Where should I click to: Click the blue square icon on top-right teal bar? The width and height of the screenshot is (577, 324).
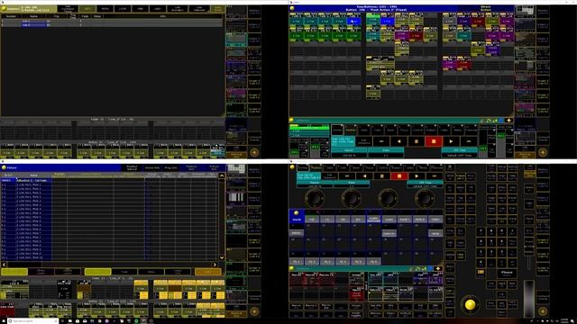(x=501, y=120)
